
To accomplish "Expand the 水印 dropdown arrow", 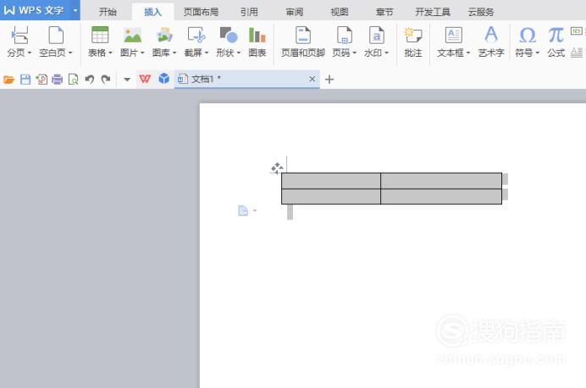I will click(386, 53).
